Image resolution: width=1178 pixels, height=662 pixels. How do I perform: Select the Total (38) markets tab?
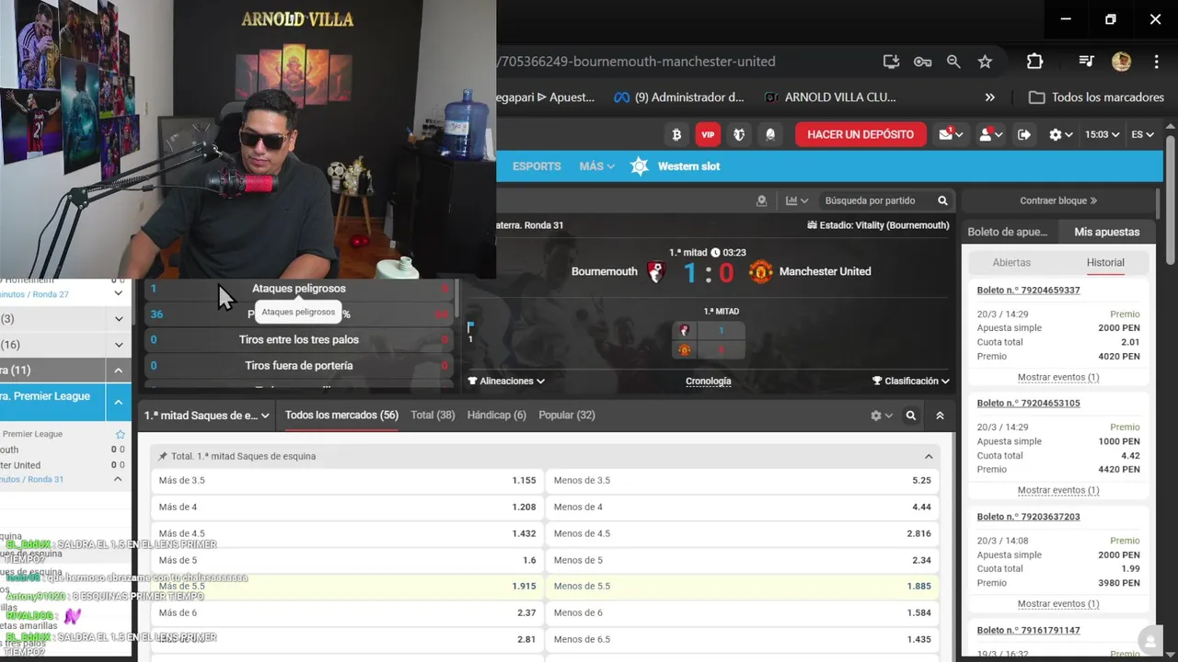433,416
